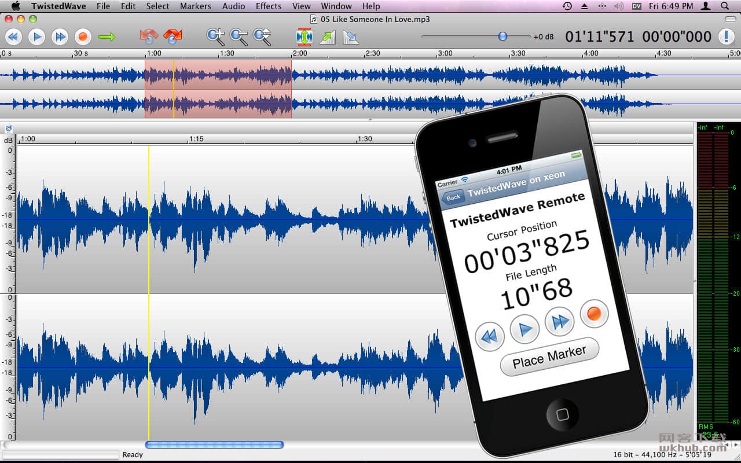This screenshot has height=463, width=741.
Task: Click the fade out icon
Action: click(350, 37)
